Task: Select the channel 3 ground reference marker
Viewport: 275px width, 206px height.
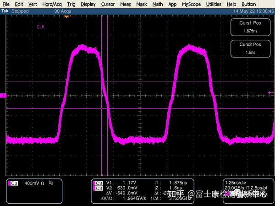Action: 3,96
